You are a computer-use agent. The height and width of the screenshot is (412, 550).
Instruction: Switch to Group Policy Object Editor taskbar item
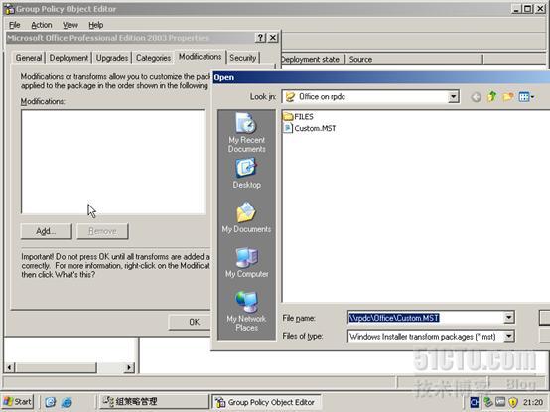[x=266, y=402]
